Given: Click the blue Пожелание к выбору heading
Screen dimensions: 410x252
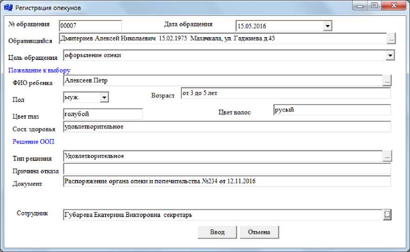Looking at the screenshot, I should pyautogui.click(x=40, y=70).
